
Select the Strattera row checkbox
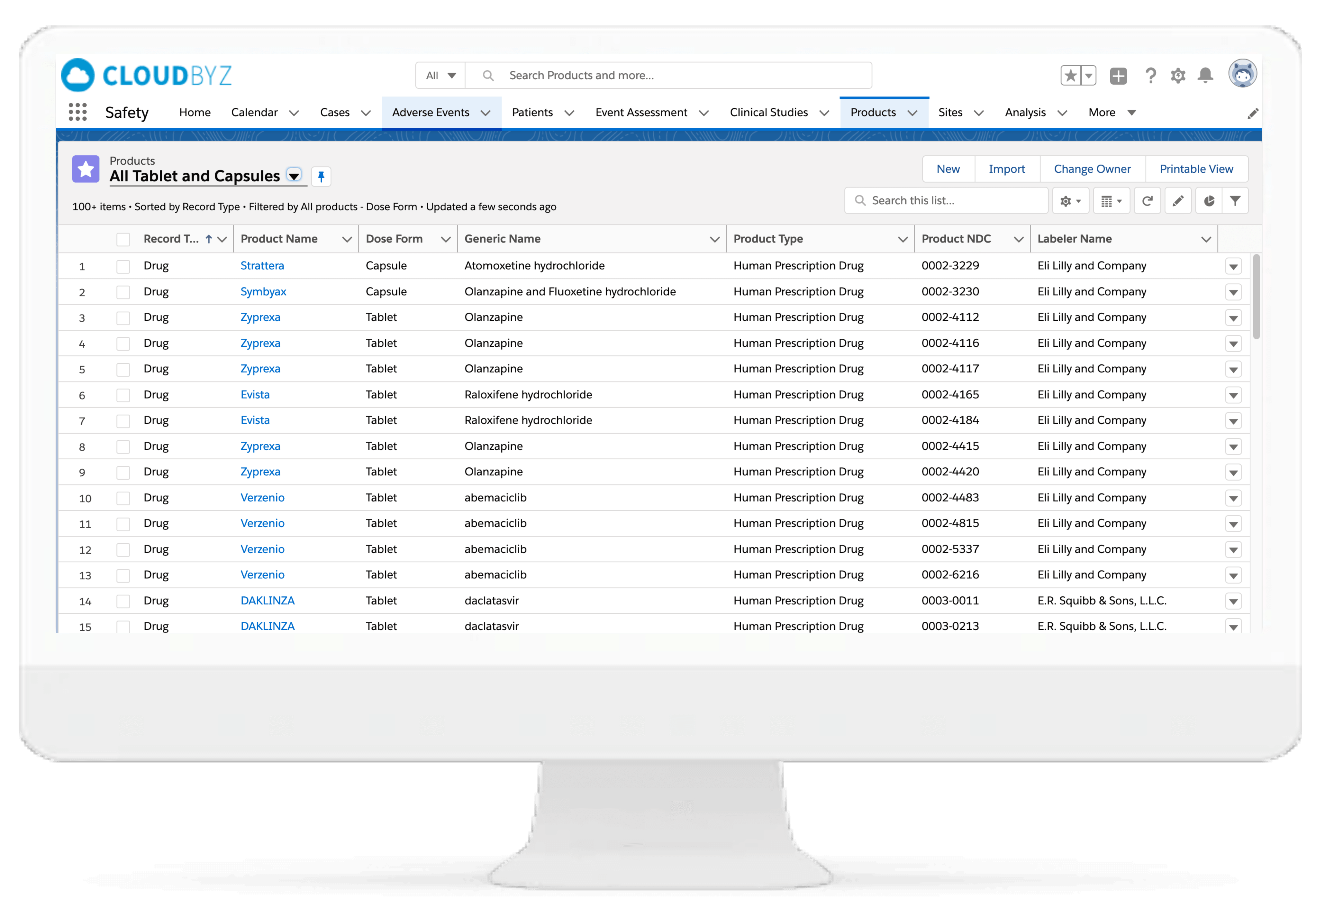point(123,266)
